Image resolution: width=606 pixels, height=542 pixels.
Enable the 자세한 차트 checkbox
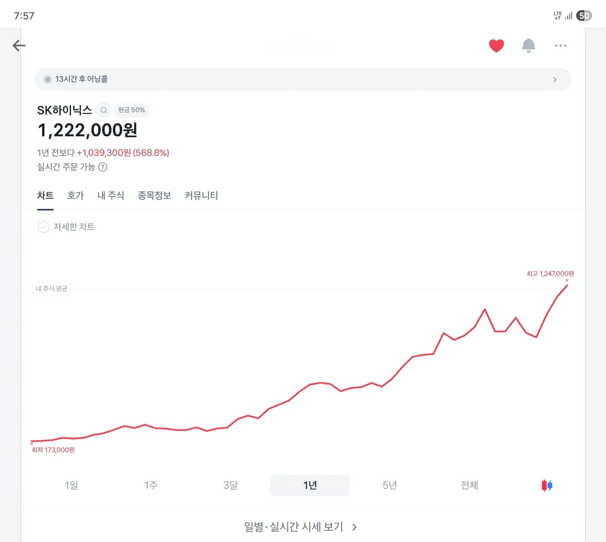44,227
